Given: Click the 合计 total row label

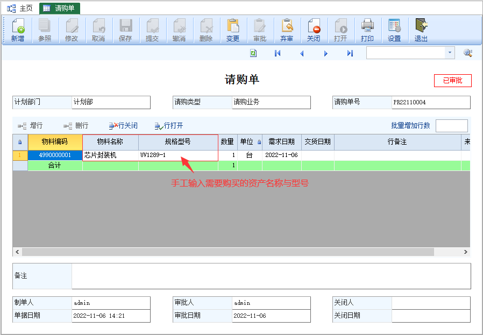Looking at the screenshot, I should click(55, 166).
